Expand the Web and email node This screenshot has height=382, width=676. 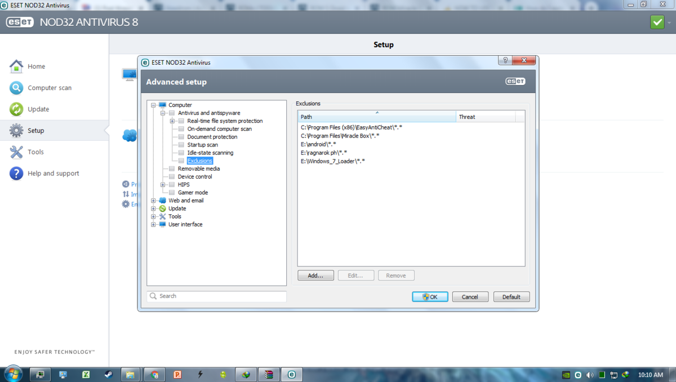point(153,201)
